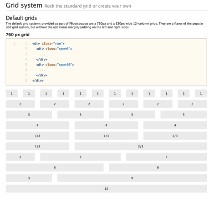Select the Default grids subheading
Viewport: 214px width, 198px height.
(x=21, y=18)
